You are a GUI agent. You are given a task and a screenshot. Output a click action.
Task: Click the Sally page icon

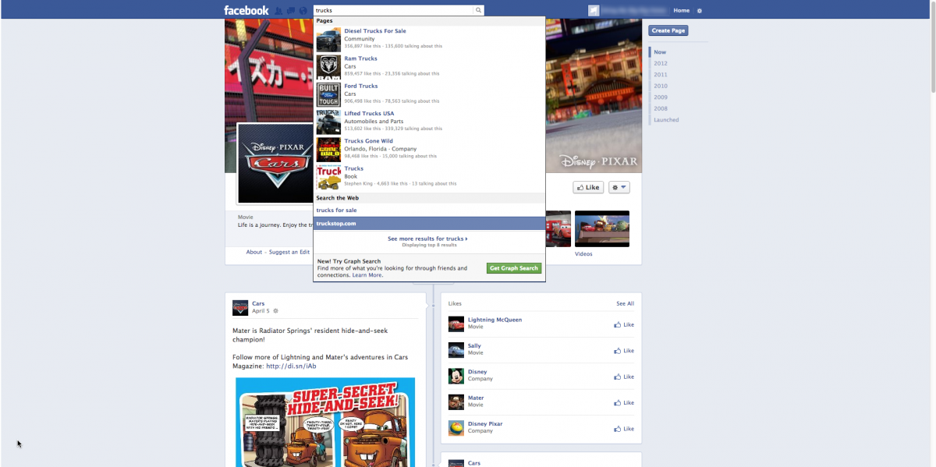(456, 350)
